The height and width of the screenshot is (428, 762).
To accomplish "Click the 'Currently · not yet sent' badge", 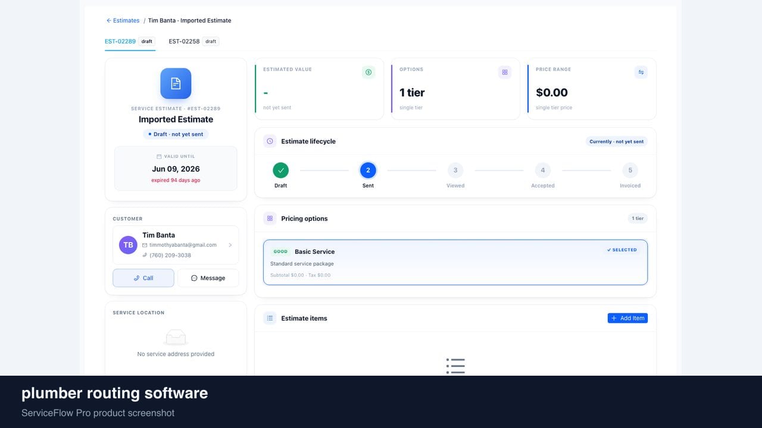I will pos(616,141).
